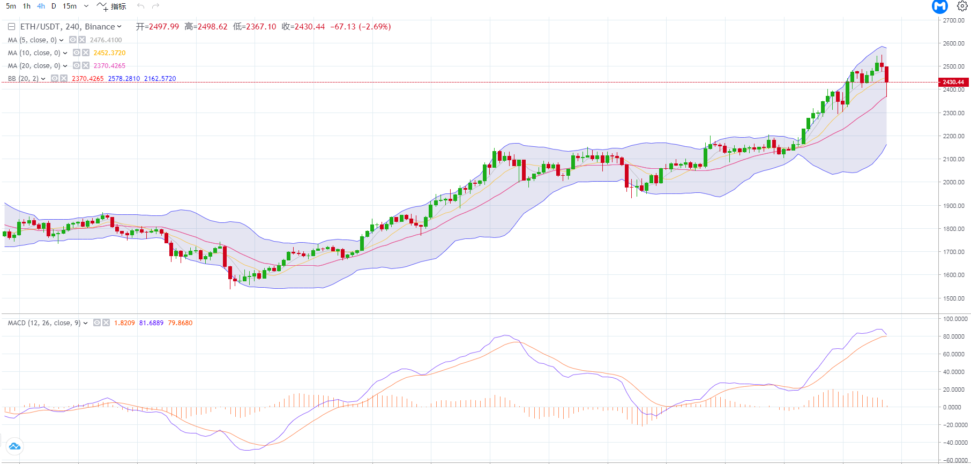
Task: Click the 2430.44 current price label
Action: [953, 82]
